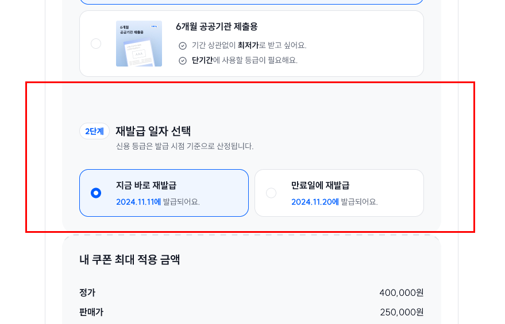This screenshot has width=505, height=324.
Task: Click the check icon beside 최저가 line
Action: 183,46
